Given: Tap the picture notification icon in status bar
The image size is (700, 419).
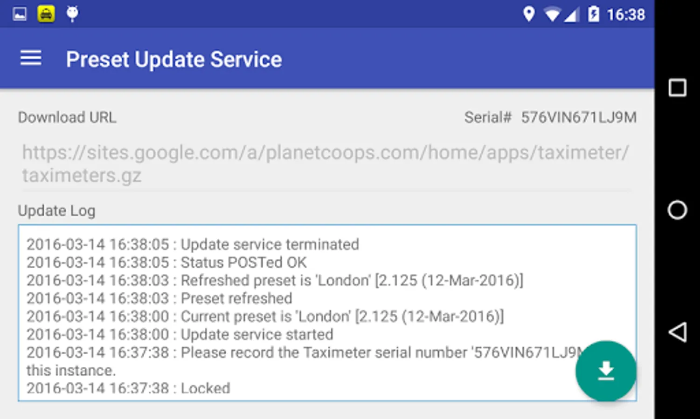Looking at the screenshot, I should (20, 14).
